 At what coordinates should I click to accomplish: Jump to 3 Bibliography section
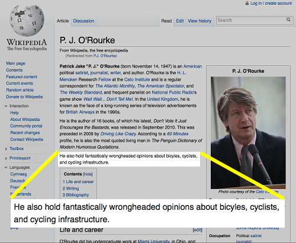coord(76,195)
